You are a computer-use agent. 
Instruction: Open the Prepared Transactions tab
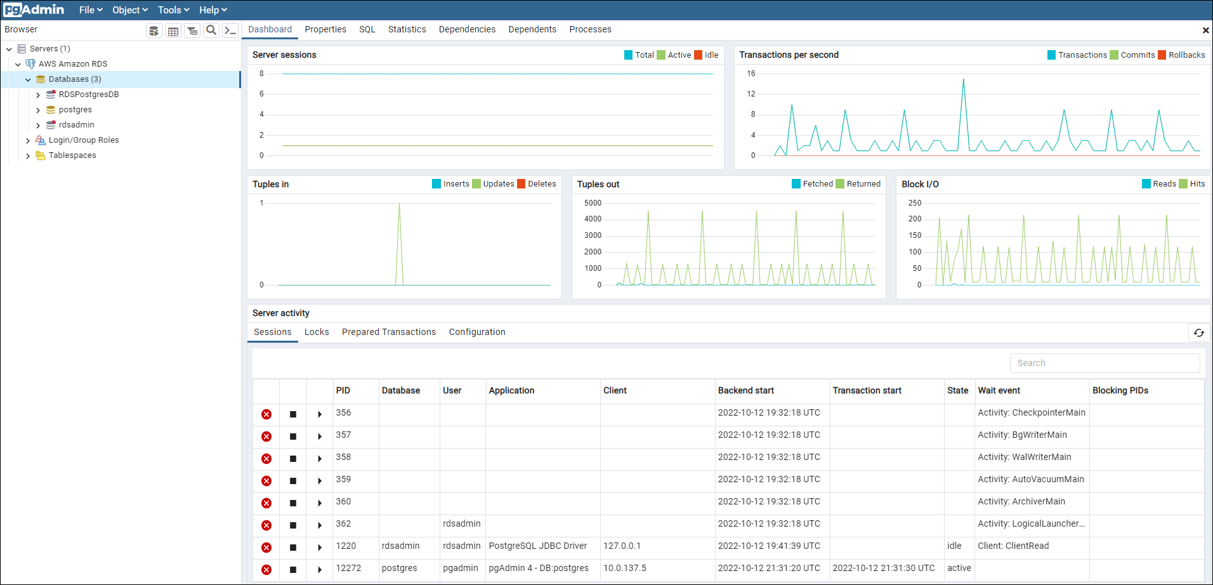click(389, 332)
